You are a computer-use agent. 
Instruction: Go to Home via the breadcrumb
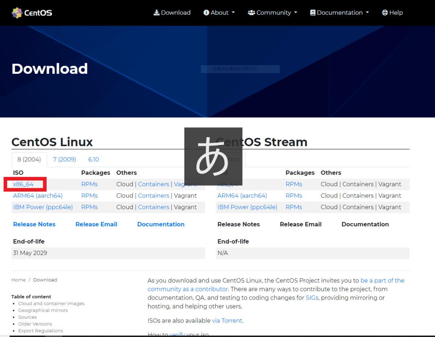tap(18, 280)
